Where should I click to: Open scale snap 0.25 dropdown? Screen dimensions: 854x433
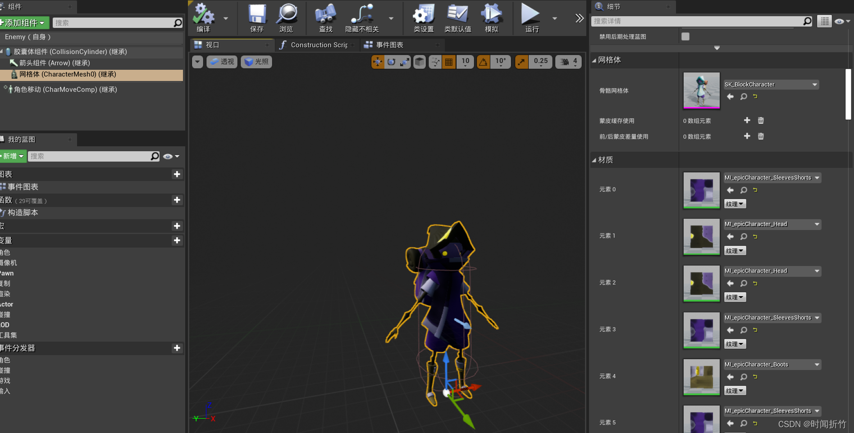(x=541, y=62)
